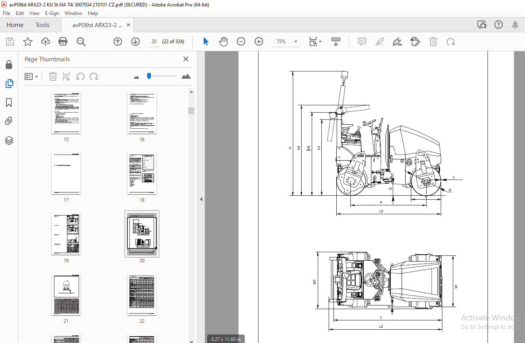
Task: Open the Layers panel icon
Action: pyautogui.click(x=9, y=140)
